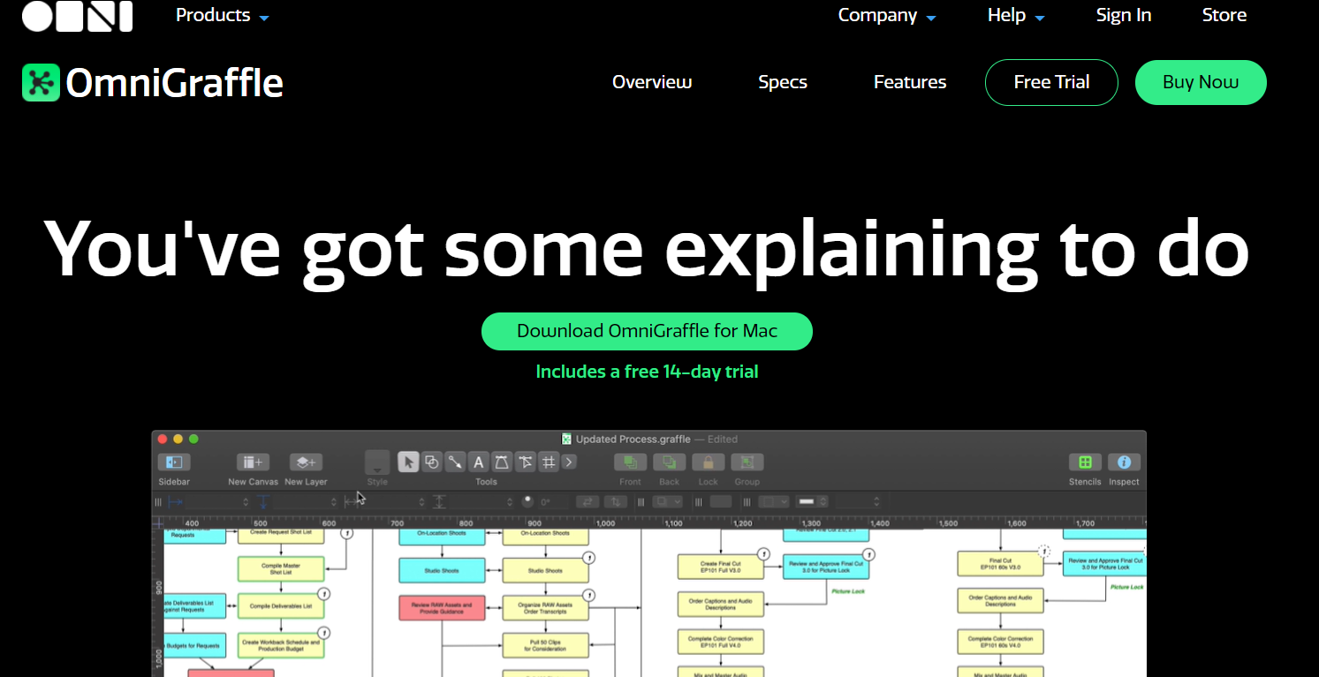This screenshot has width=1319, height=677.
Task: Open the Overview tab
Action: point(652,82)
